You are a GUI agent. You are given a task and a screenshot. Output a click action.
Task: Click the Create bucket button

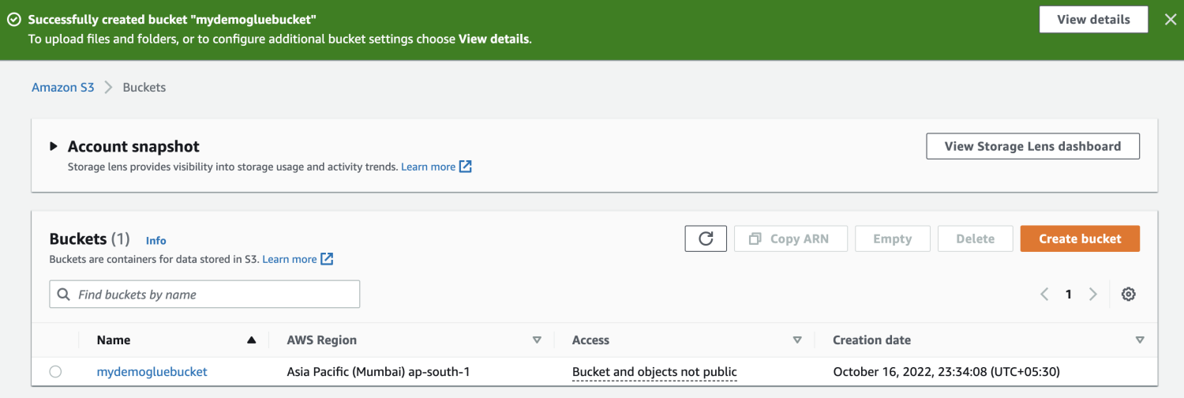pyautogui.click(x=1079, y=238)
